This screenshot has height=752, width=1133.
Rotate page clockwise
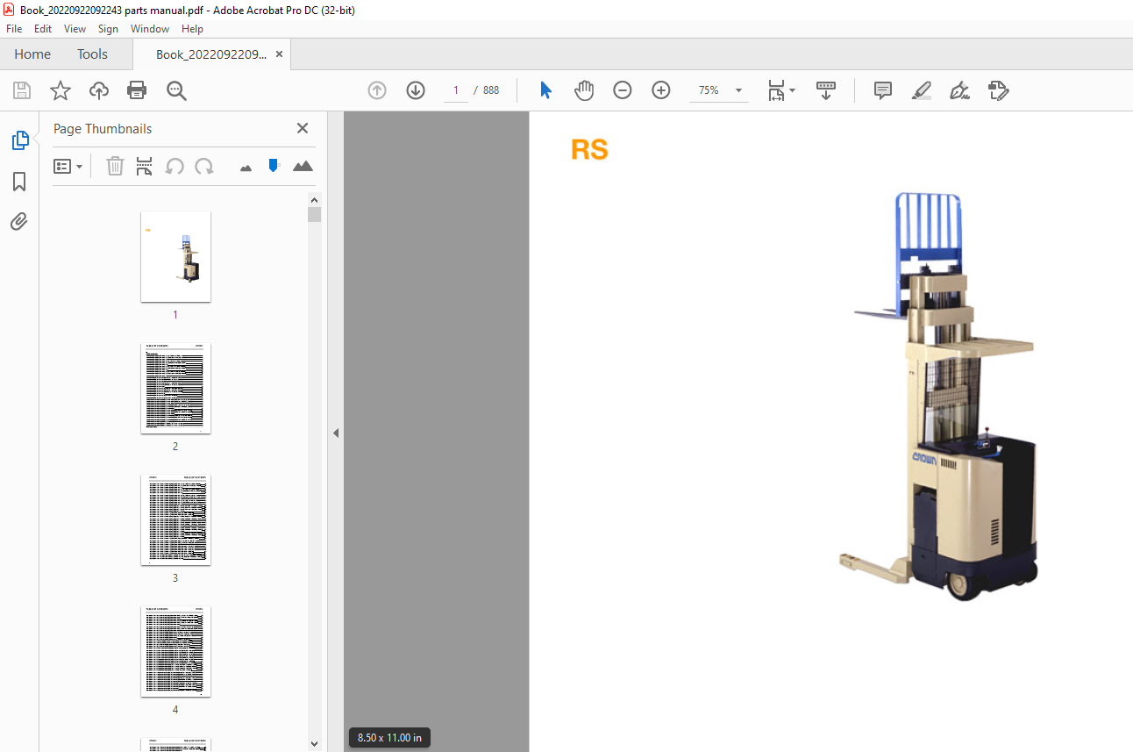click(204, 166)
